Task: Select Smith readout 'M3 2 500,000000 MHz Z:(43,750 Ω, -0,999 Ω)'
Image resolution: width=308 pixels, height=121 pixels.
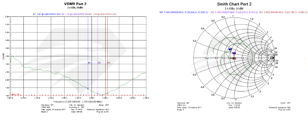Action: 283,12
